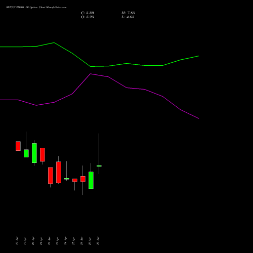Click the thin green doji for 24 Apr
253x253 pixels.
pos(67,179)
